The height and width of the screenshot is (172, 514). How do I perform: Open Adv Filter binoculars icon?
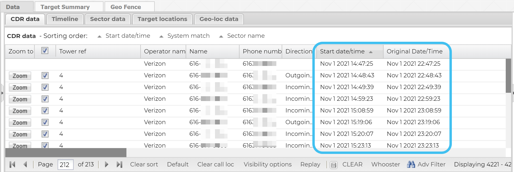(x=411, y=164)
